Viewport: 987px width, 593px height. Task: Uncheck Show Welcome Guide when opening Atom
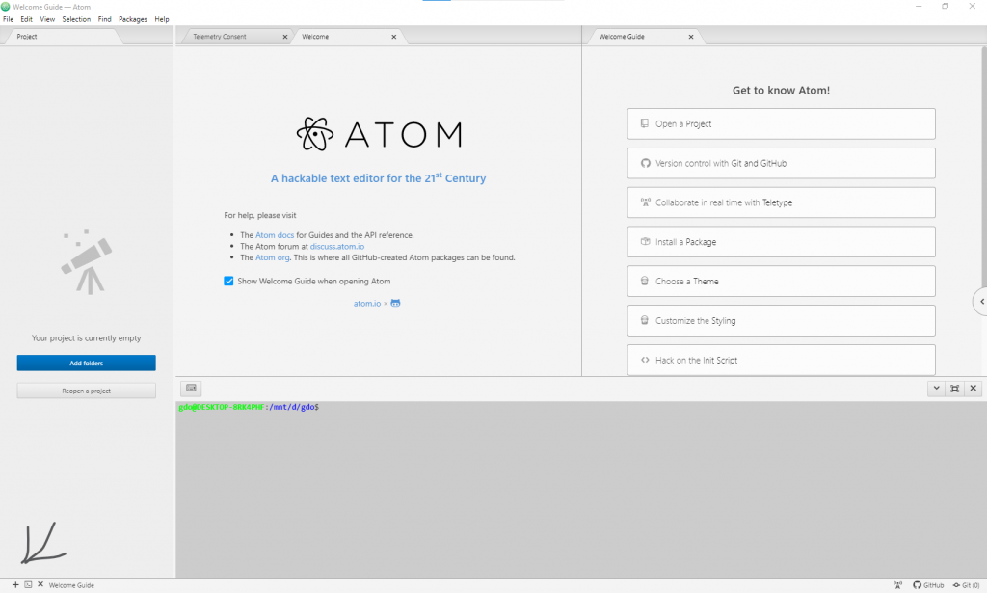(228, 281)
